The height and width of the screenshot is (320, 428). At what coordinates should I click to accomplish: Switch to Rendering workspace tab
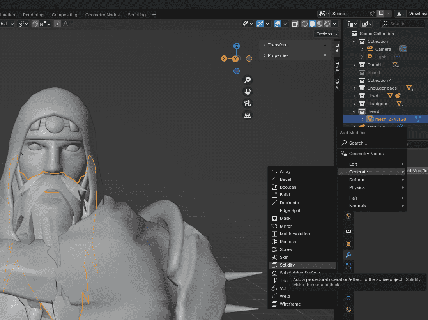(33, 15)
